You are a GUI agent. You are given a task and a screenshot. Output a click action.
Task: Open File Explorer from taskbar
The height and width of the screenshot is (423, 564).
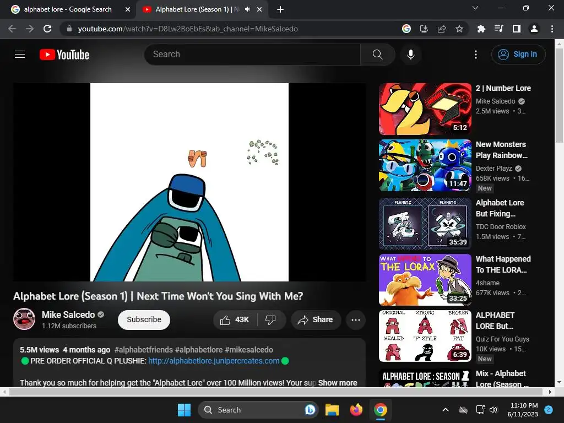[x=332, y=410]
